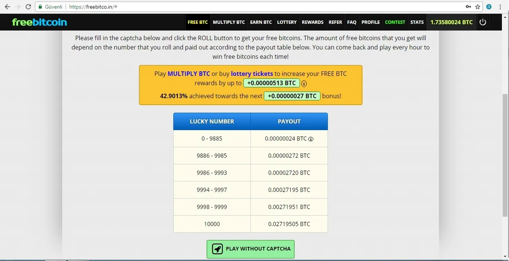Click the 0.02719505 BTC payout
509x261 pixels.
coord(289,224)
